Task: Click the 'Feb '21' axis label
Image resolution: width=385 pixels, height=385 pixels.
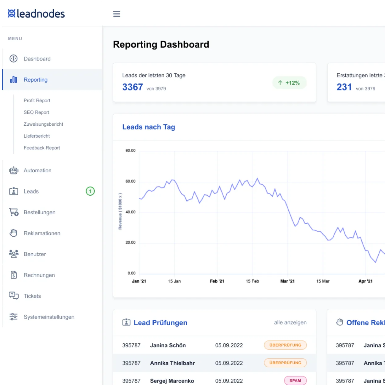Action: click(x=217, y=281)
